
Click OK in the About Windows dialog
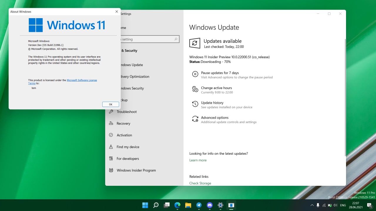click(x=110, y=104)
